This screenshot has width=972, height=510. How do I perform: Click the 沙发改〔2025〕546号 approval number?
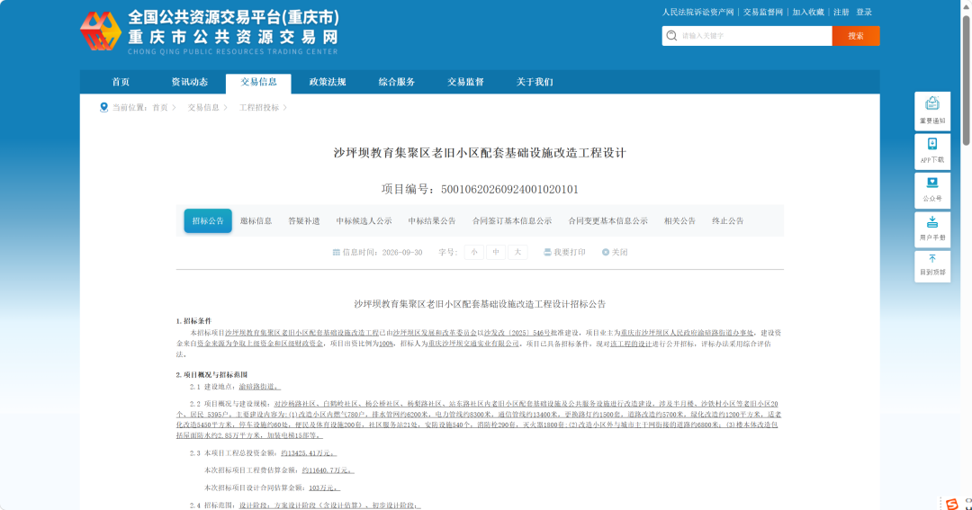[x=517, y=334]
